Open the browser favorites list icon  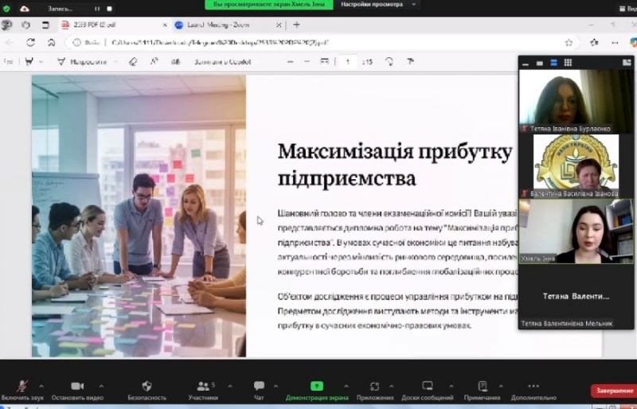(x=594, y=42)
